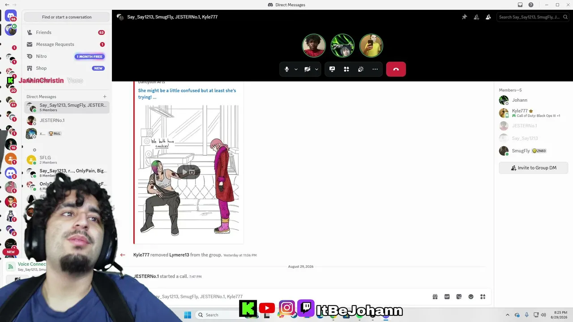Open the Windows Start menu

(x=188, y=314)
